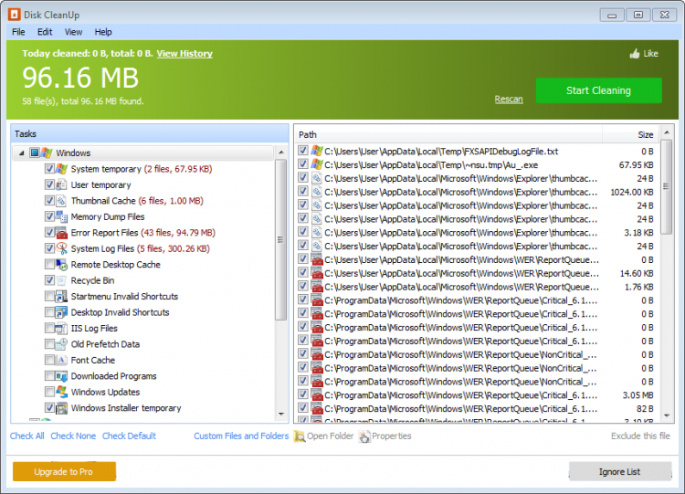Click the Startmenu Invalid Shortcuts icon
This screenshot has height=494, width=685.
pyautogui.click(x=61, y=296)
